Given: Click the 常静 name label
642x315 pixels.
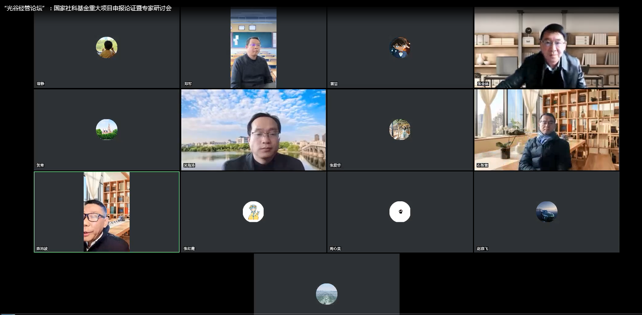Looking at the screenshot, I should [x=40, y=84].
